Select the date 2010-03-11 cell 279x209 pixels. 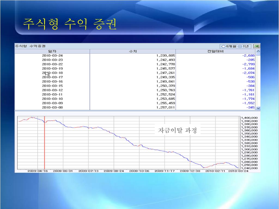(52, 94)
